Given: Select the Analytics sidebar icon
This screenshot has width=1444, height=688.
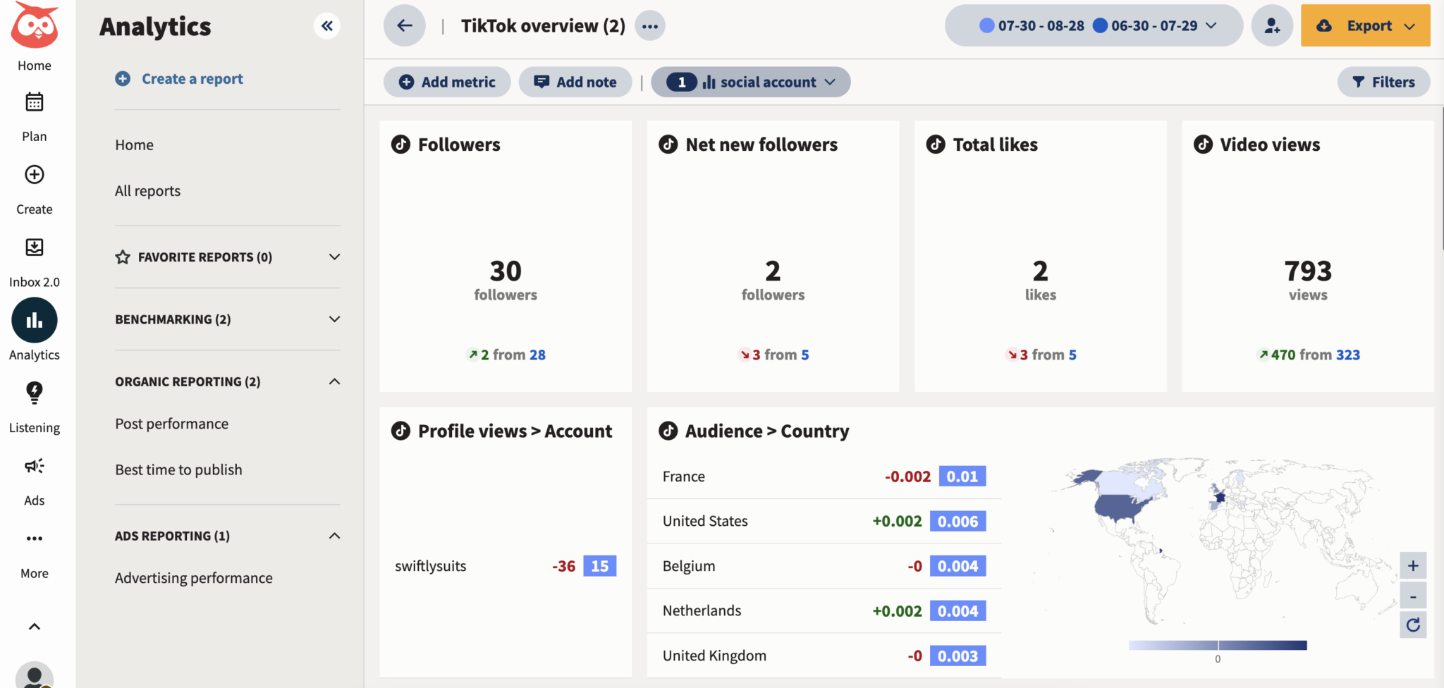Looking at the screenshot, I should click(33, 320).
